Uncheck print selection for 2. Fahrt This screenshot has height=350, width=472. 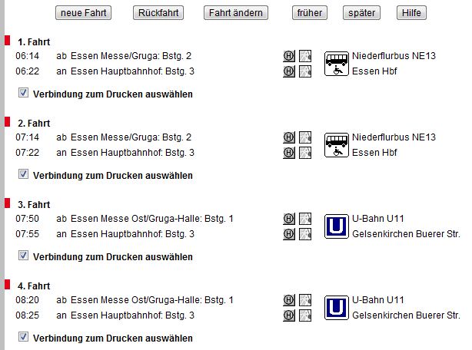(23, 174)
